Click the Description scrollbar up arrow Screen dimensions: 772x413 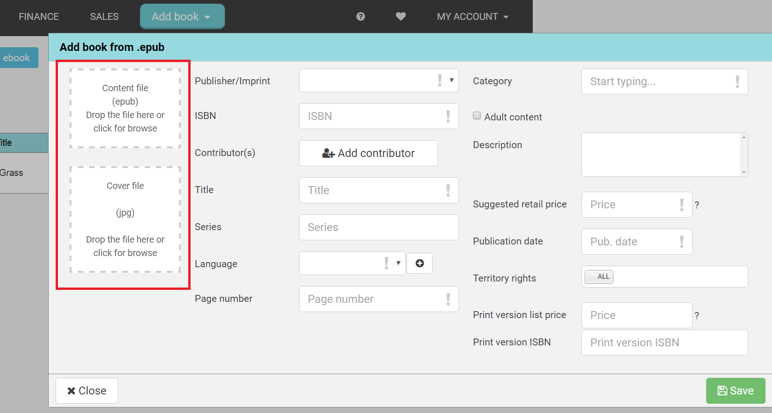pos(744,137)
